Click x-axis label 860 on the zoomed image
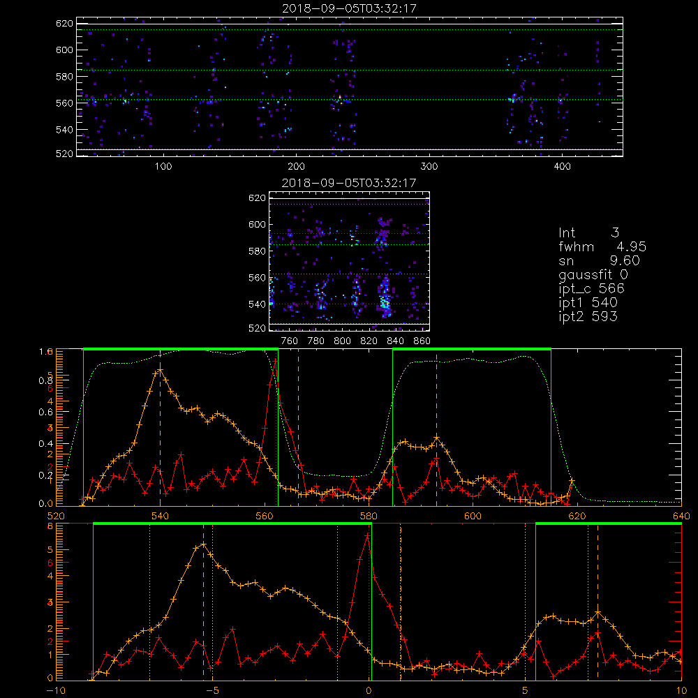 pyautogui.click(x=422, y=341)
